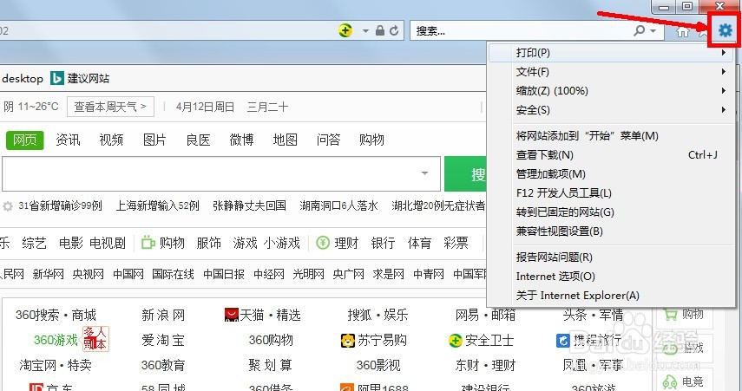Image resolution: width=742 pixels, height=391 pixels.
Task: Click the search magnifier icon
Action: (639, 30)
